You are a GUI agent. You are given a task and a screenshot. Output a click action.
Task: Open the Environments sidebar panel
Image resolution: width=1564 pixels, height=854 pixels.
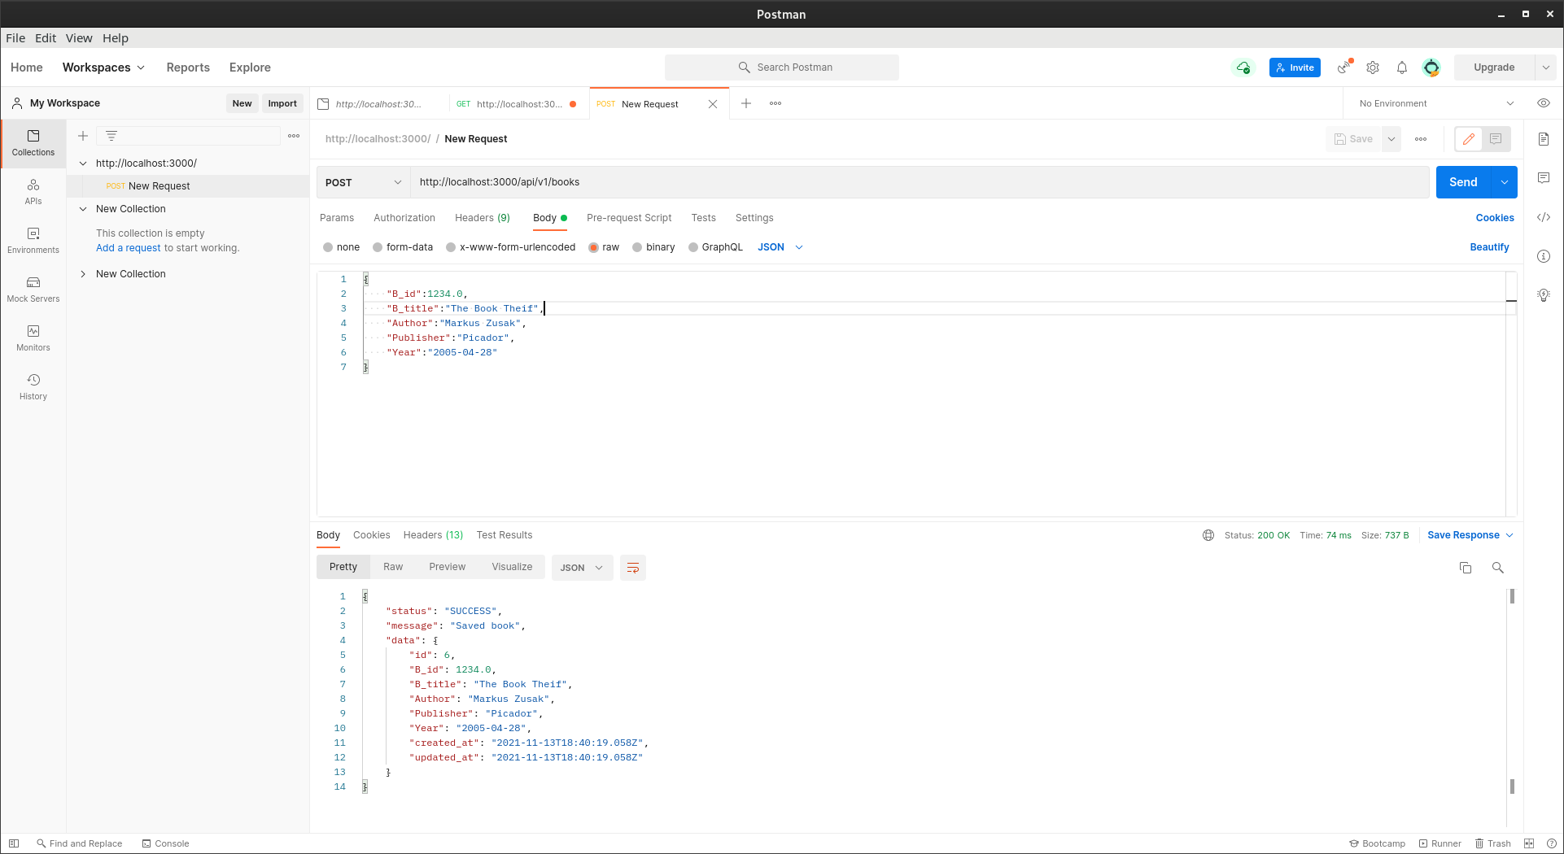pos(33,241)
